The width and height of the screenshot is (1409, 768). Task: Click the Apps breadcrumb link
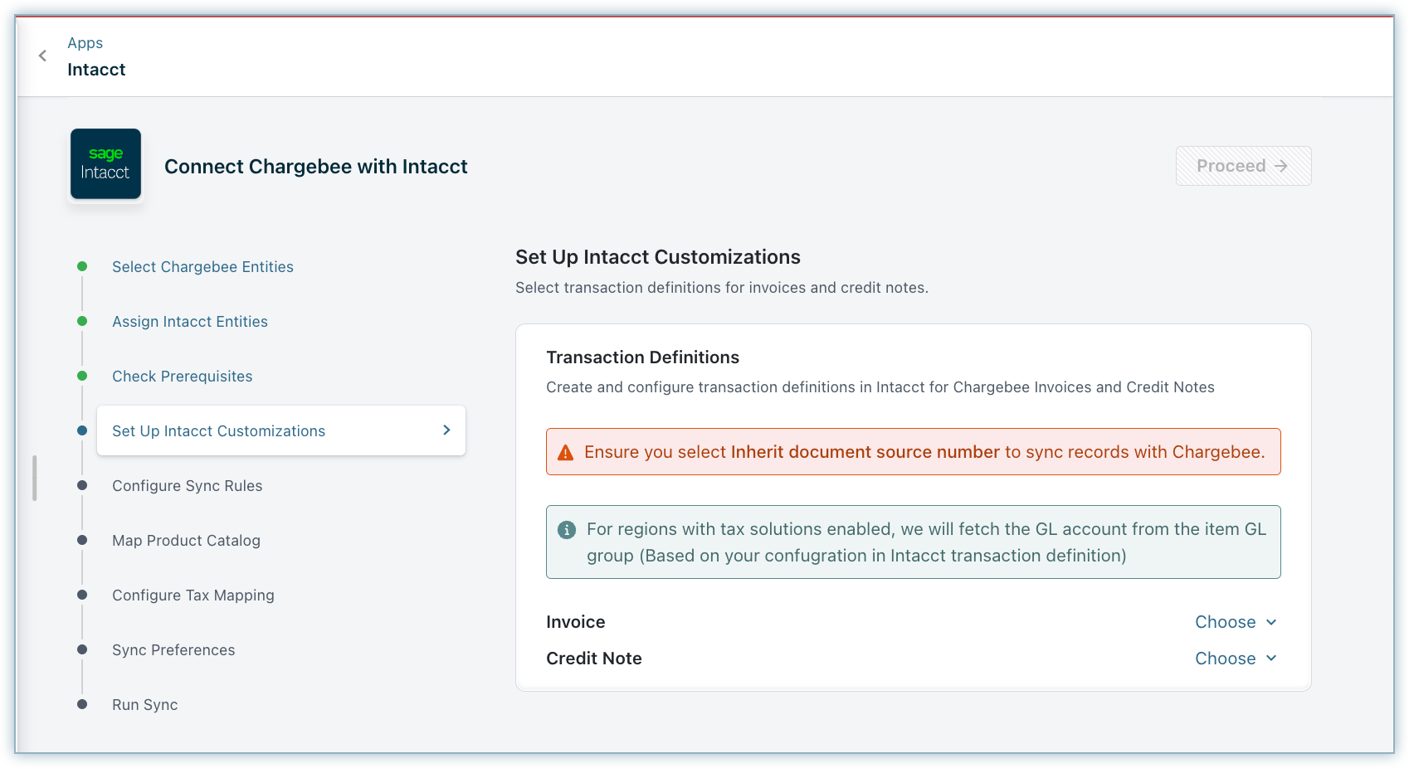pos(85,43)
